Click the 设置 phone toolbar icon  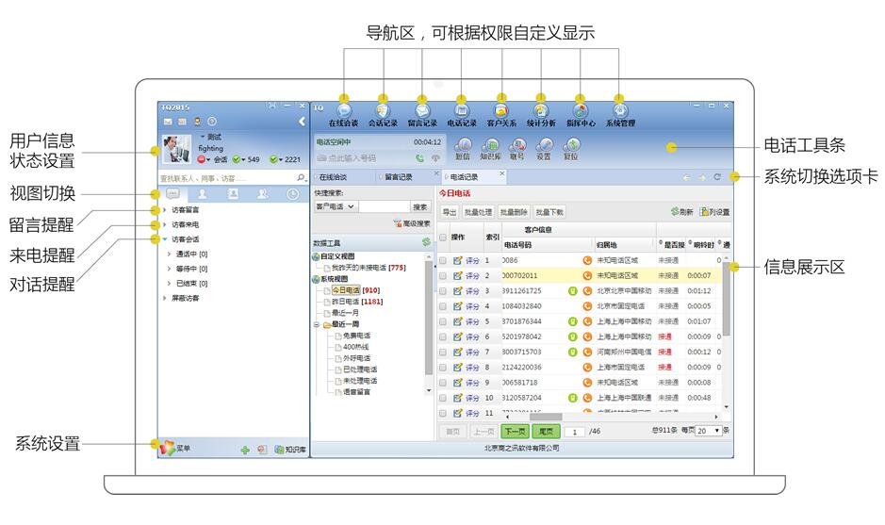(544, 148)
